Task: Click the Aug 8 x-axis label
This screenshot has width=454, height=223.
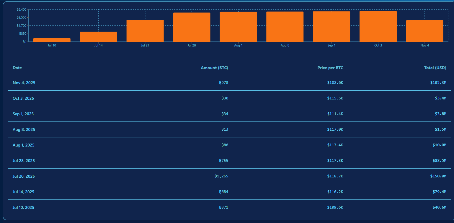Action: pos(285,46)
